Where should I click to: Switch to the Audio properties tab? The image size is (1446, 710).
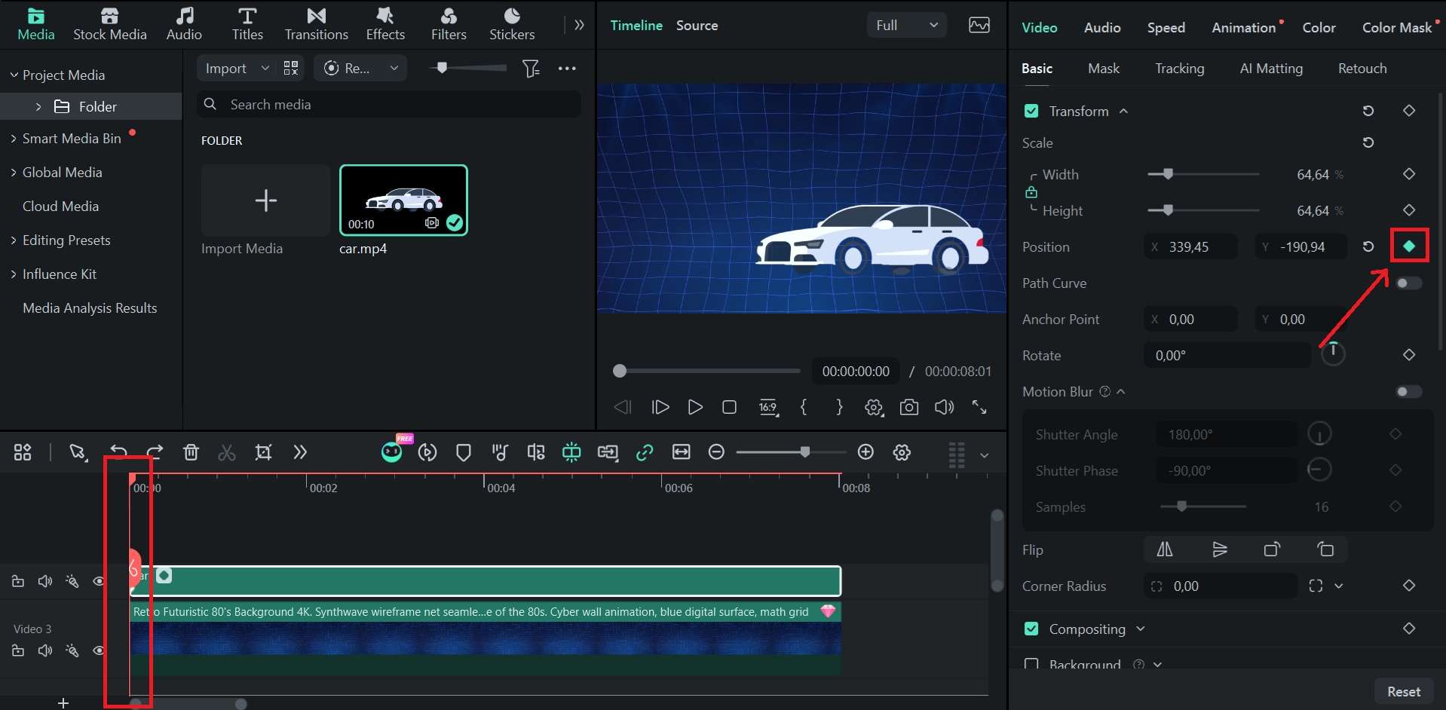pyautogui.click(x=1102, y=27)
